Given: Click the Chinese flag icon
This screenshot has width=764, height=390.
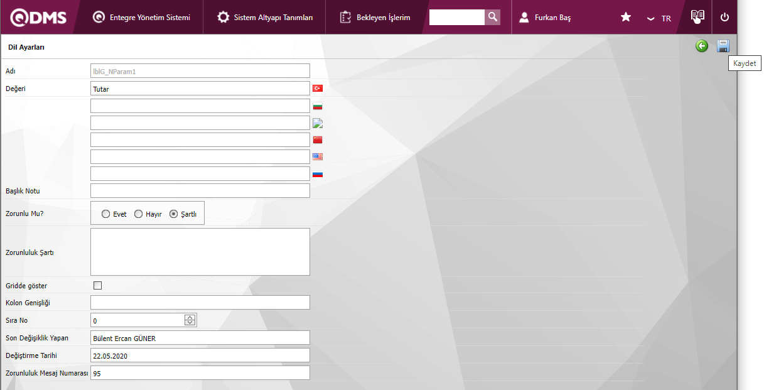Looking at the screenshot, I should tap(318, 140).
